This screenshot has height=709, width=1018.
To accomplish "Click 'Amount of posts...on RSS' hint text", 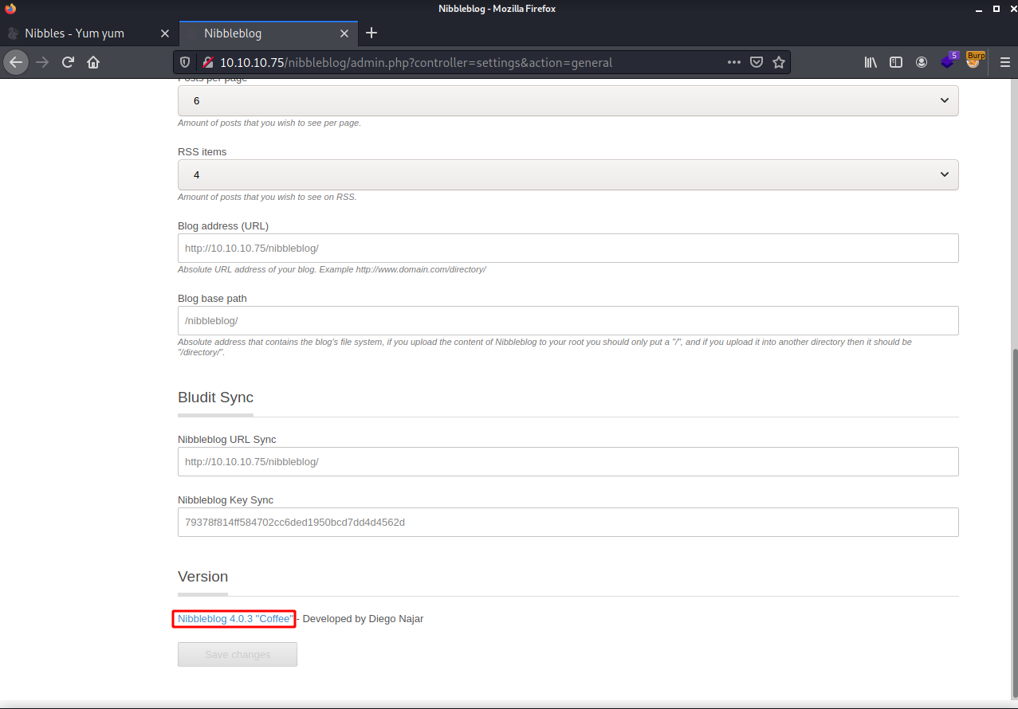I will [267, 197].
